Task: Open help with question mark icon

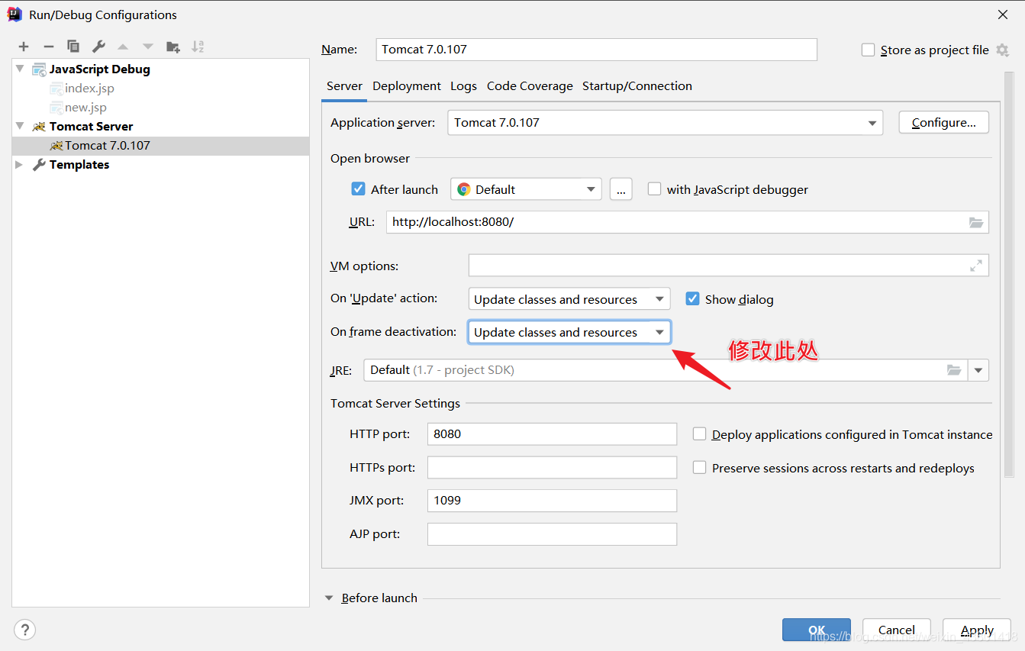Action: click(x=25, y=630)
